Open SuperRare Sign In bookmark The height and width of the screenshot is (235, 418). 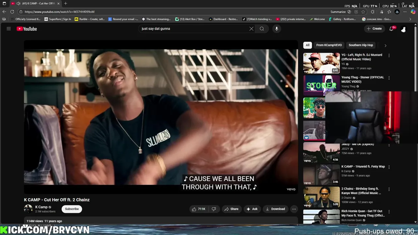pos(57,19)
